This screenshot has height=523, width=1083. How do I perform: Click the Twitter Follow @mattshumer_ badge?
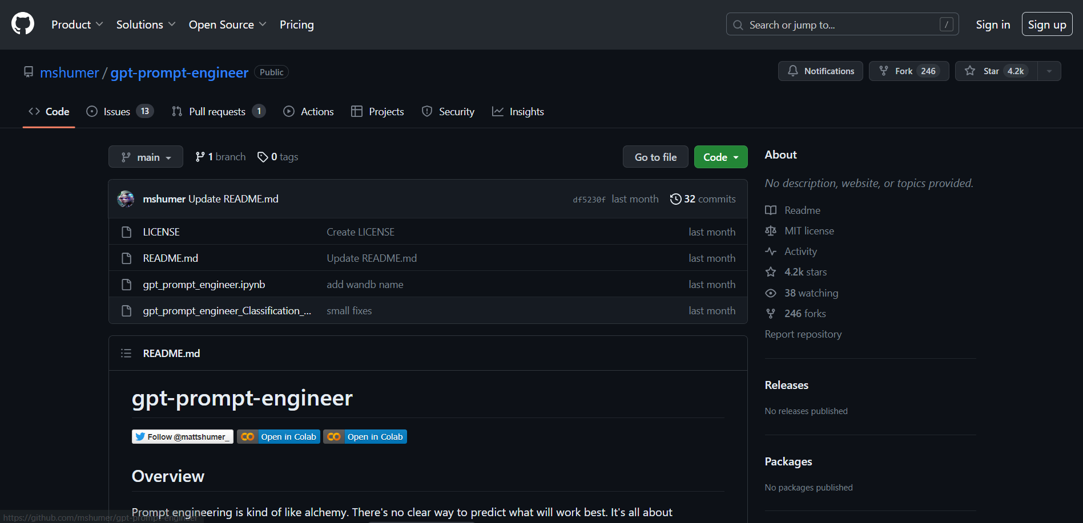pyautogui.click(x=182, y=437)
